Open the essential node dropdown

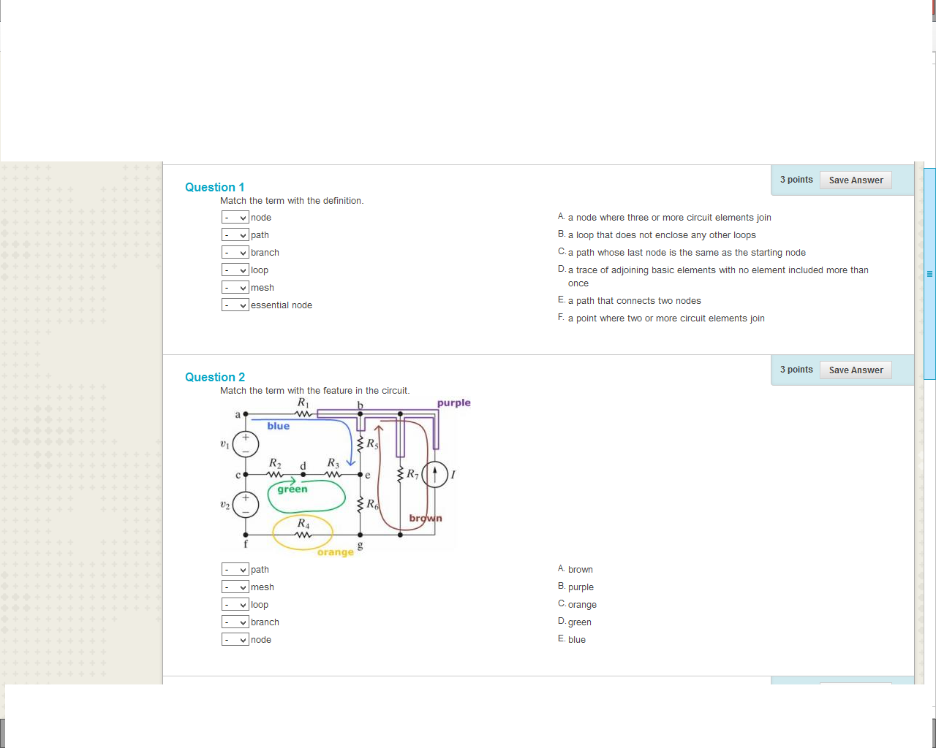[234, 305]
